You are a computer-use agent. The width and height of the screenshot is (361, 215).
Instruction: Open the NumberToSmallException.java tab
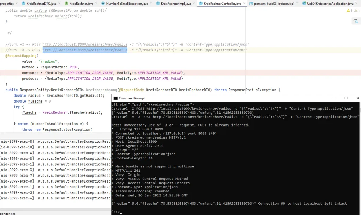click(x=127, y=4)
